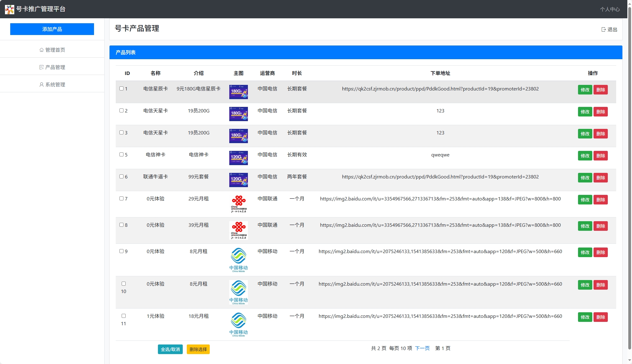Click the 产品列表 panel header
632x364 pixels.
point(366,52)
